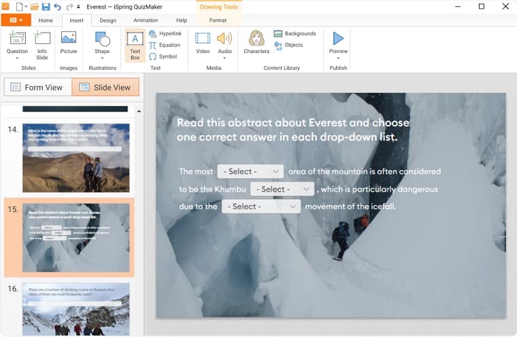Select slide 14 thumbnail
The width and height of the screenshot is (517, 337).
coord(76,158)
